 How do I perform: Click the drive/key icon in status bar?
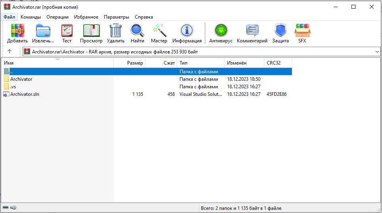pyautogui.click(x=10, y=207)
